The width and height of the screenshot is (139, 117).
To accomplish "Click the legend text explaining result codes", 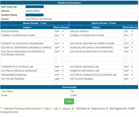I will (68, 110).
